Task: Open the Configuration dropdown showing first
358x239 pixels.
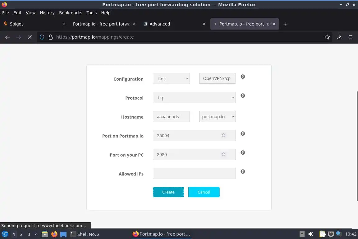Action: (x=171, y=78)
